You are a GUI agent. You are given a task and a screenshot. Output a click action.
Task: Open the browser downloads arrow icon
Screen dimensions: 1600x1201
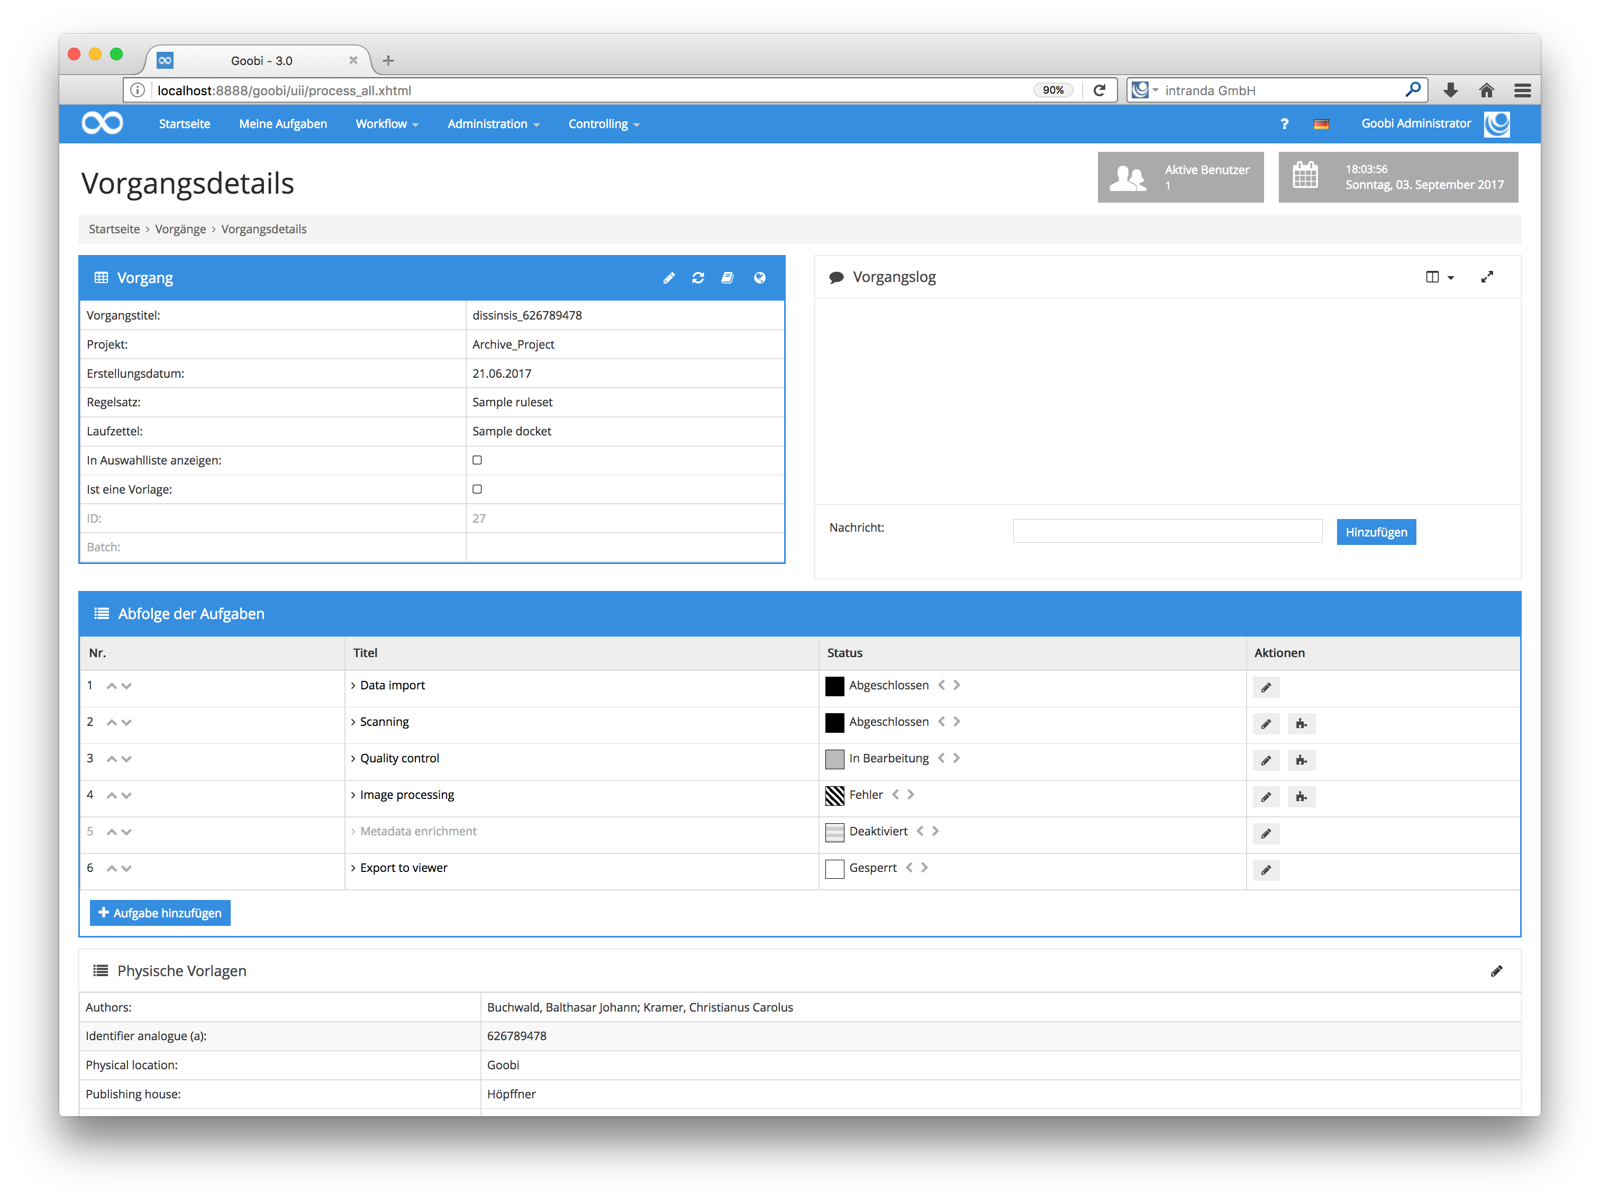pyautogui.click(x=1450, y=90)
